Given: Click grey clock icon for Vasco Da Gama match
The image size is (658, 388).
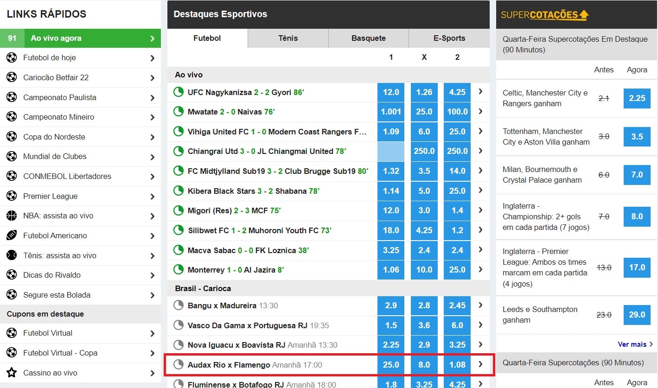Looking at the screenshot, I should click(178, 325).
